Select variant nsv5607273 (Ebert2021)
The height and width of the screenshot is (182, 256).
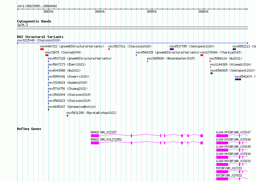67,64
